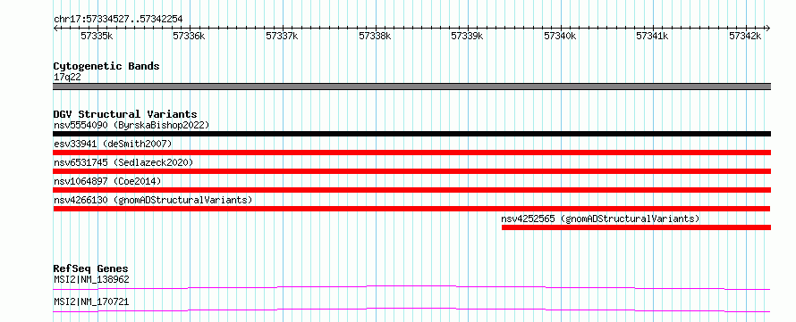The image size is (796, 322).
Task: Open nsv4252565 (gnomADStructuralVariants) variant label
Action: 600,219
